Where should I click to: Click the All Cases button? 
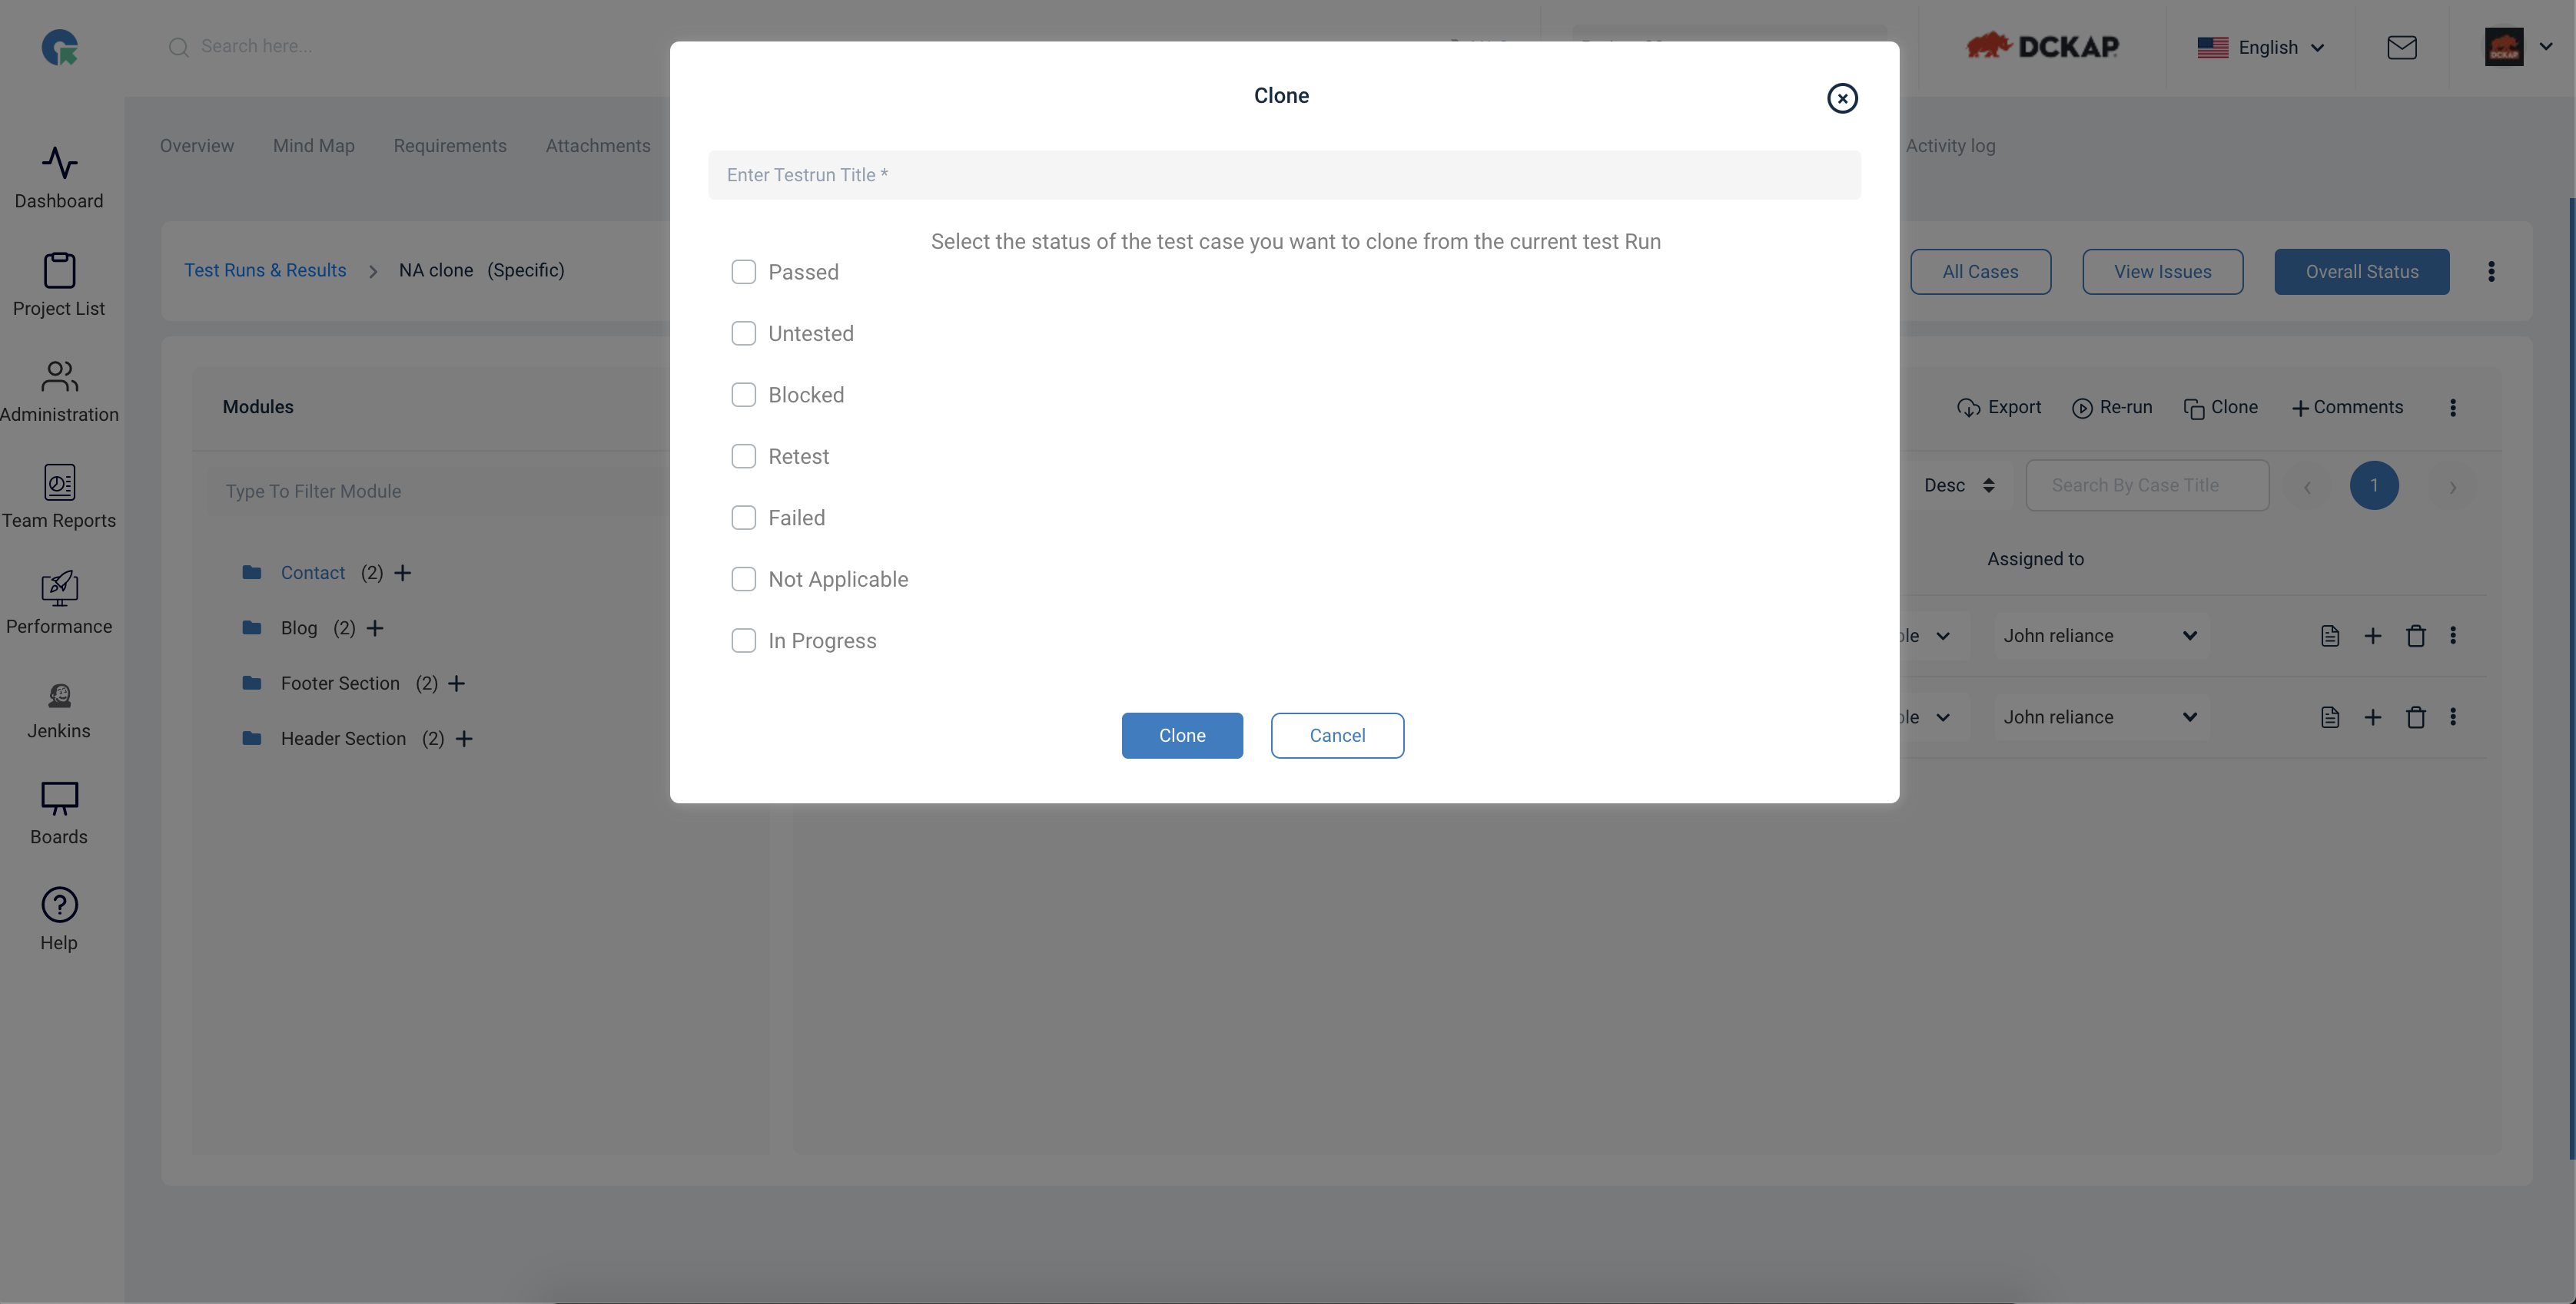click(x=1980, y=272)
